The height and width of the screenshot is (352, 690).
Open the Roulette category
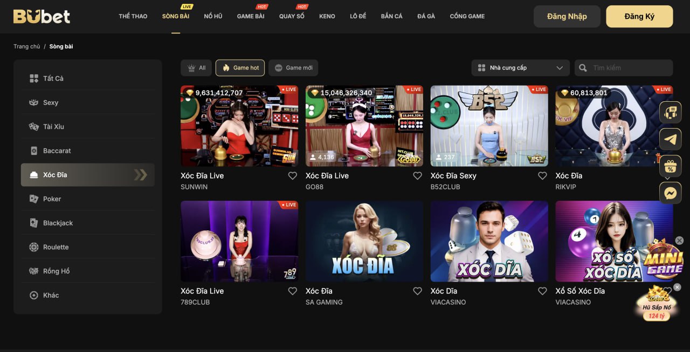(88, 247)
